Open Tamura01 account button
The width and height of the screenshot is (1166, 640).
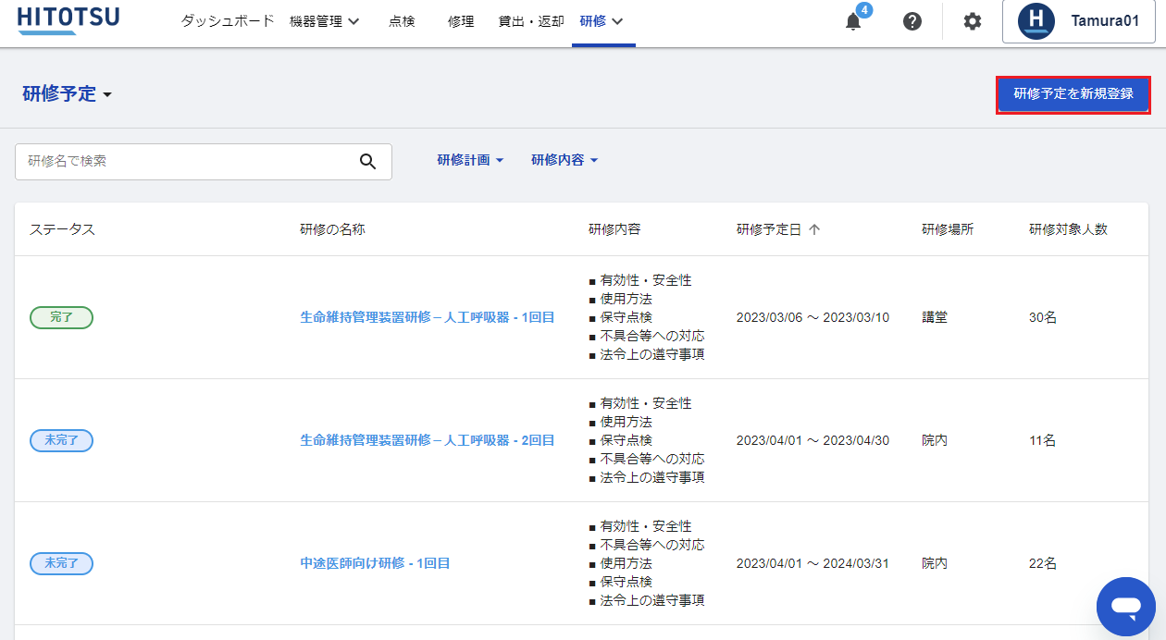[x=1079, y=21]
